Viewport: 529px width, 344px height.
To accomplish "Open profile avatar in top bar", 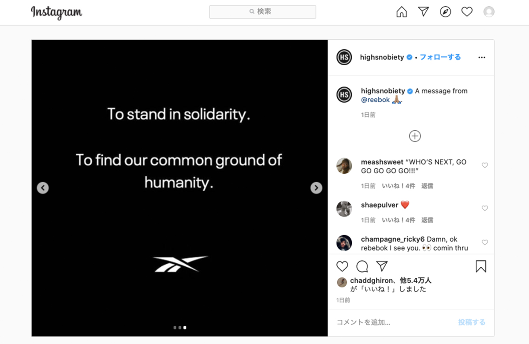I will click(488, 12).
